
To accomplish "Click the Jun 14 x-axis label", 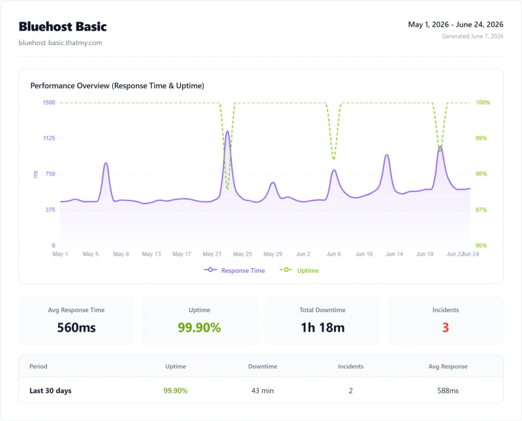I will 394,254.
